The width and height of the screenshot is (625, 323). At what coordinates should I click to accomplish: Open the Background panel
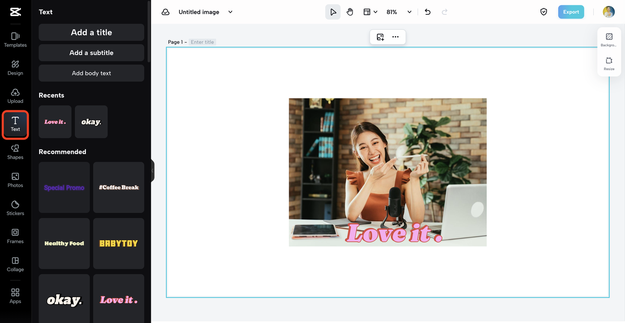[x=609, y=40]
